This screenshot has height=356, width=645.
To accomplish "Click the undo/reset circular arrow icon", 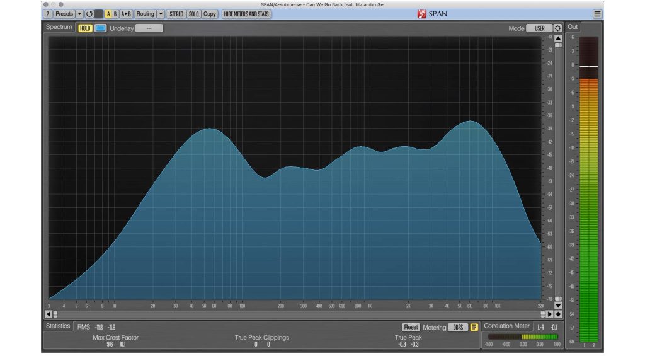I will [89, 14].
